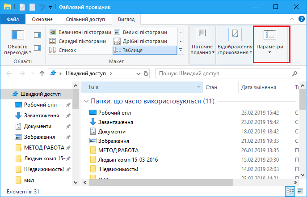The image size is (307, 197).
Task: Select Зображення in navigation pane
Action: coord(36,137)
